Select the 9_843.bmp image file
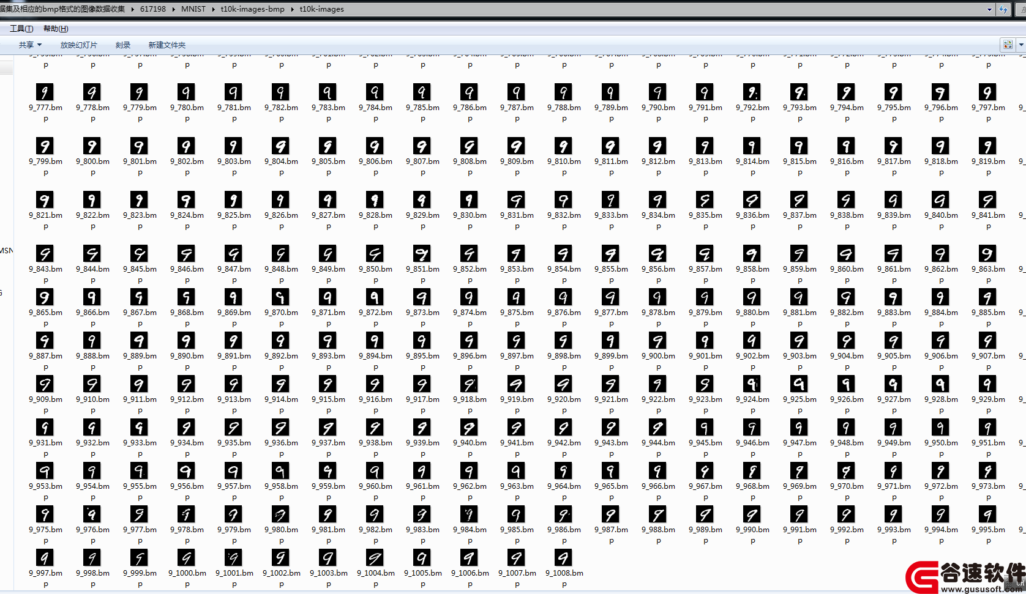This screenshot has height=594, width=1026. click(45, 263)
